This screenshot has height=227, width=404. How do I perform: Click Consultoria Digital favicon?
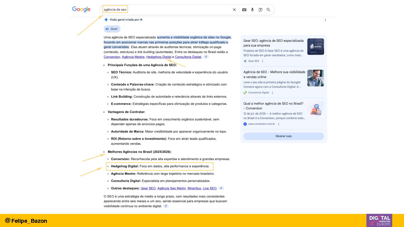245,92
